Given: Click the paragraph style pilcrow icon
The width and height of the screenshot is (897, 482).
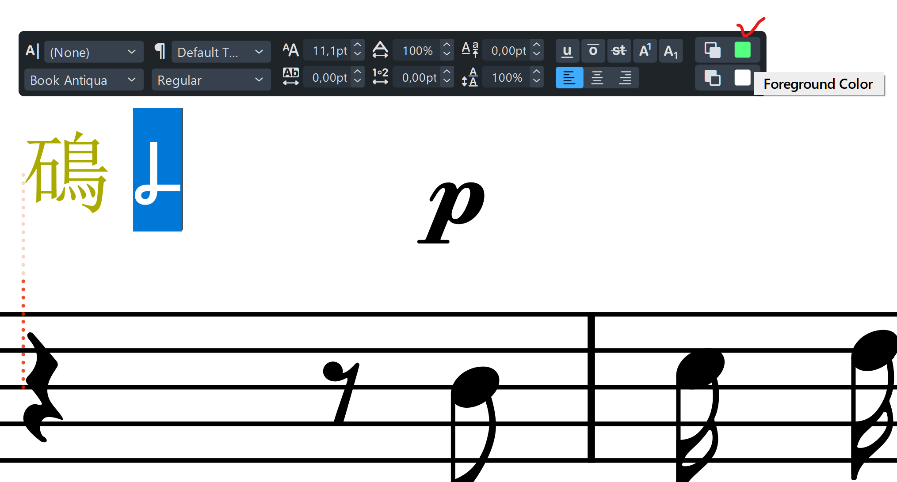Looking at the screenshot, I should click(x=160, y=51).
